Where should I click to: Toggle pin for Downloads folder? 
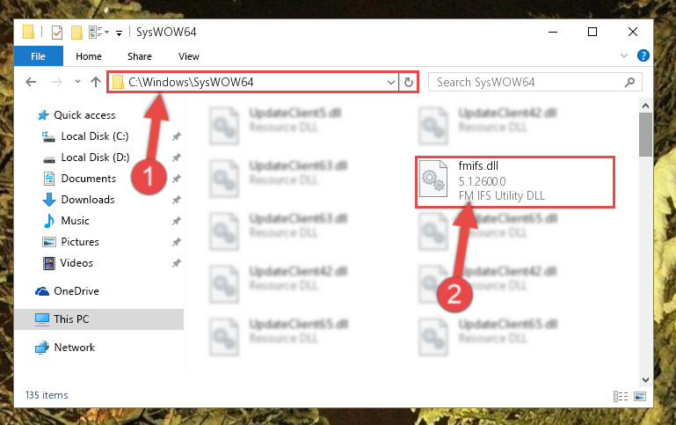click(177, 200)
